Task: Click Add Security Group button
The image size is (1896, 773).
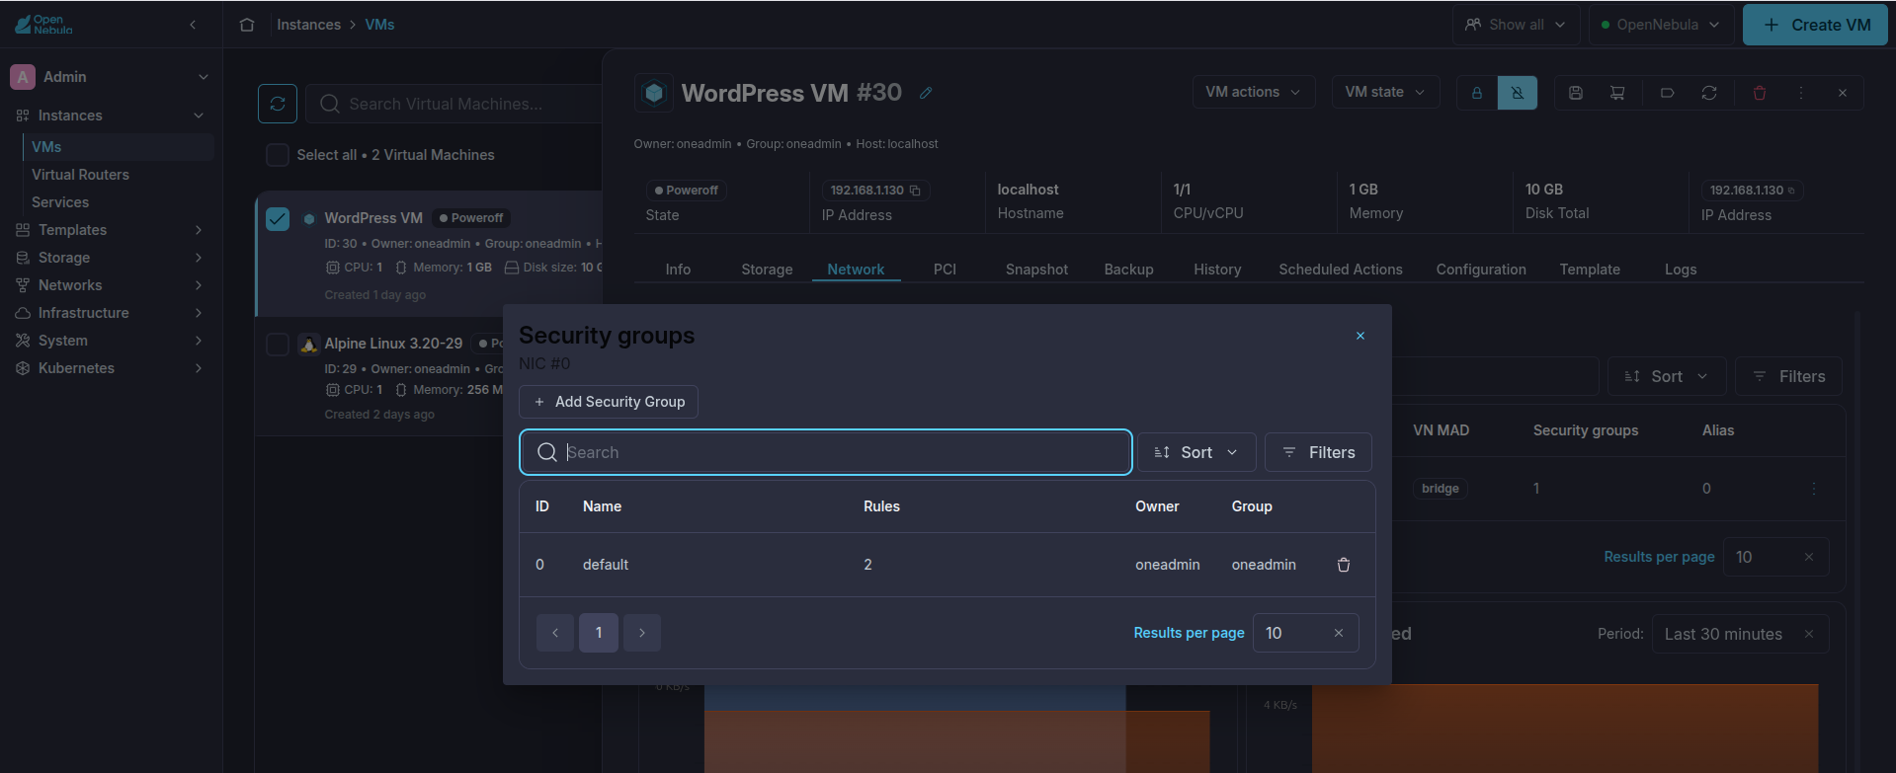Action: click(x=609, y=402)
